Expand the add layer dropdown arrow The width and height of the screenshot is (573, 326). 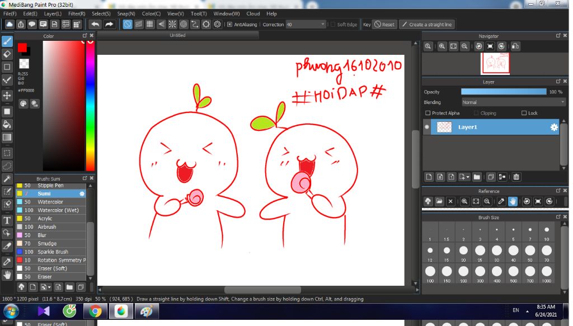(468, 177)
